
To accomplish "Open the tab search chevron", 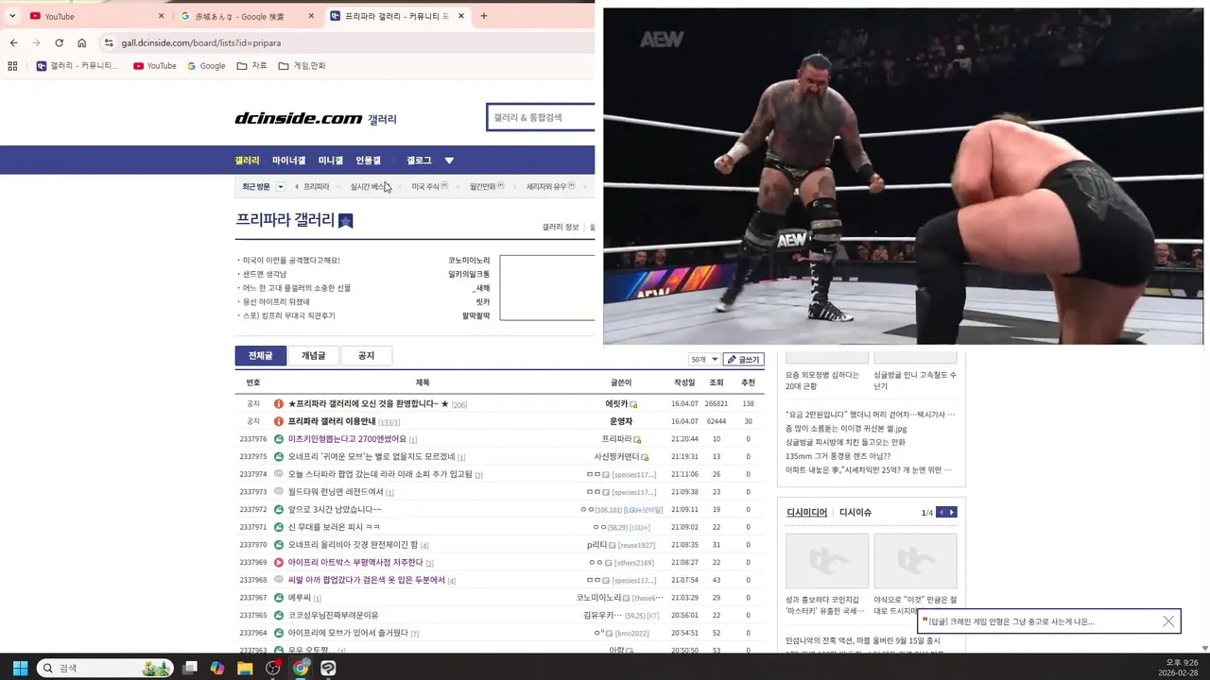I will coord(12,16).
